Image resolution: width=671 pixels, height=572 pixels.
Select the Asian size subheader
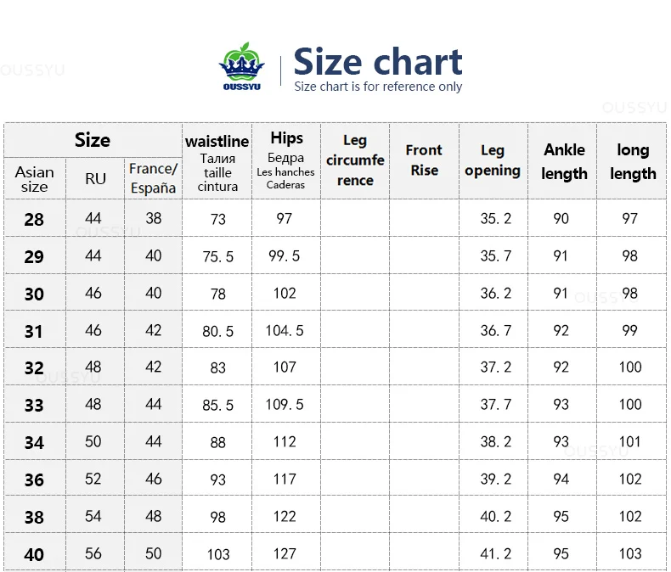click(x=34, y=179)
